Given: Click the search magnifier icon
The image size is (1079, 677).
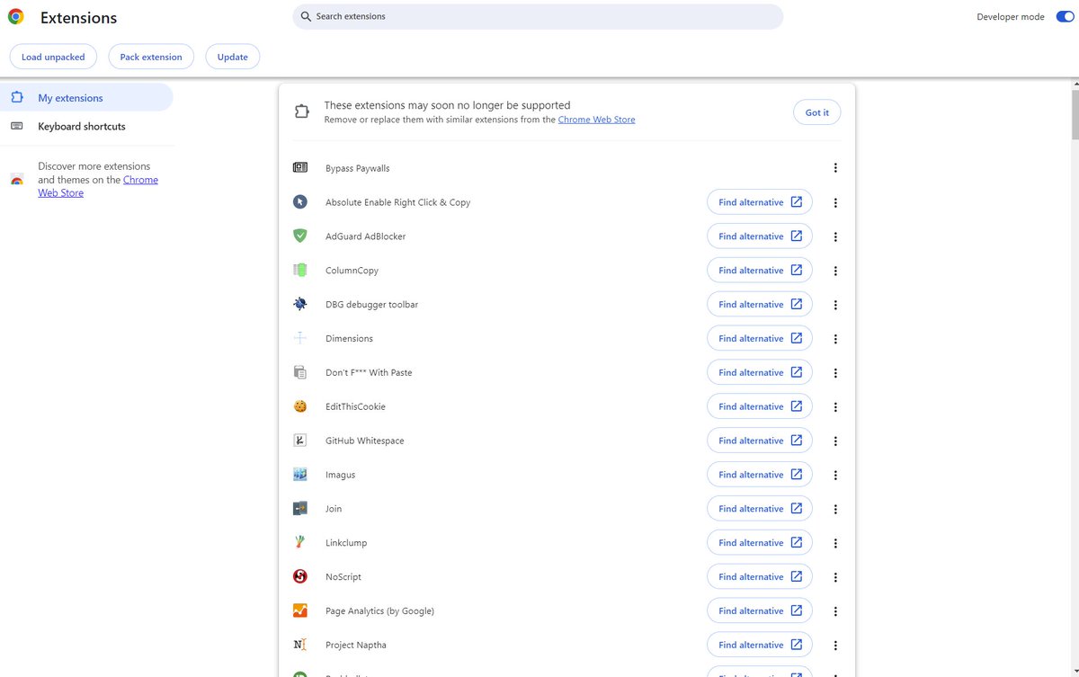Looking at the screenshot, I should point(306,16).
